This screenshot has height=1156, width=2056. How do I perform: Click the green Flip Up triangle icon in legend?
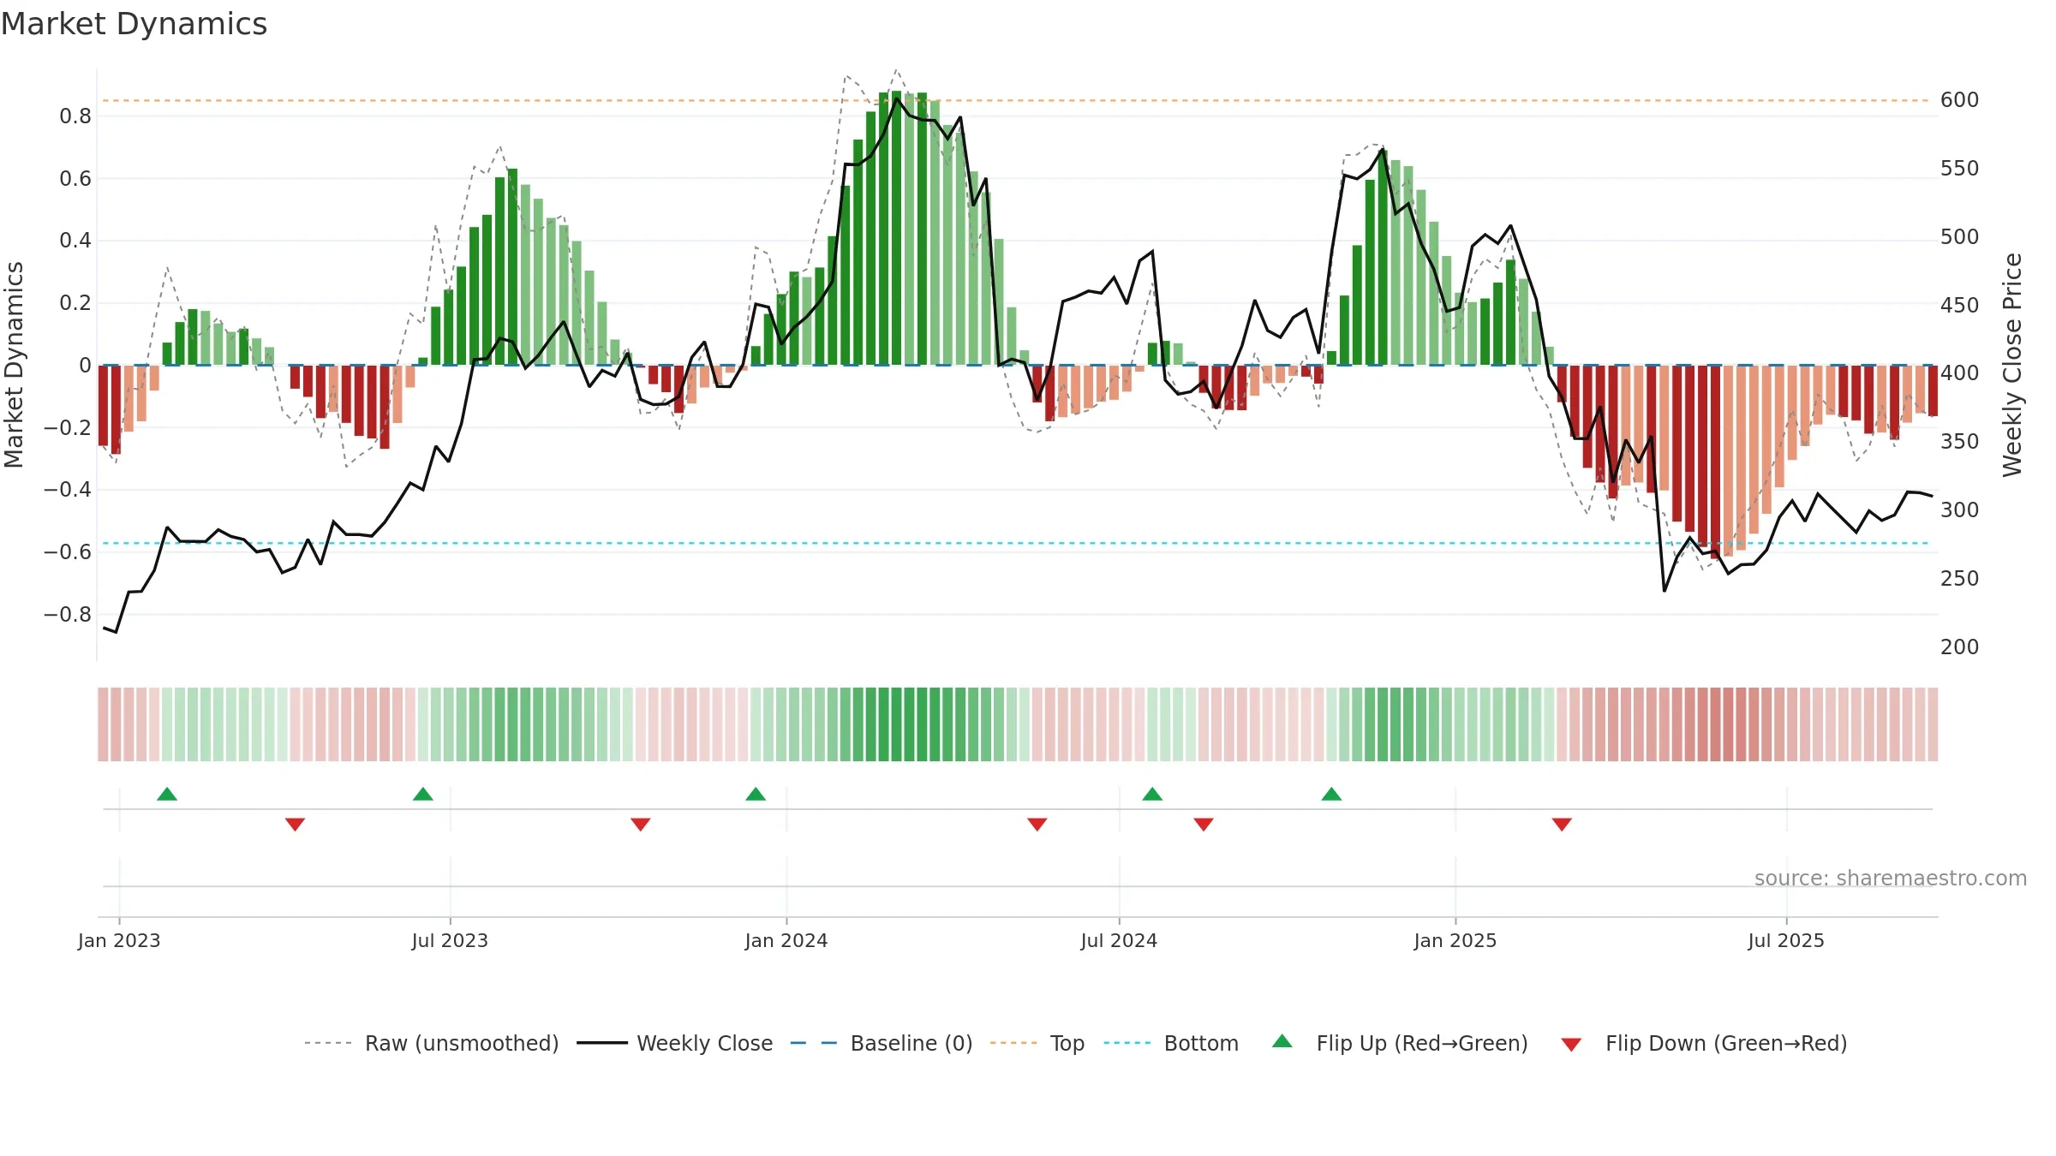click(1282, 1041)
